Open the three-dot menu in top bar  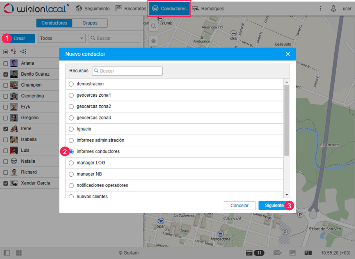click(321, 8)
